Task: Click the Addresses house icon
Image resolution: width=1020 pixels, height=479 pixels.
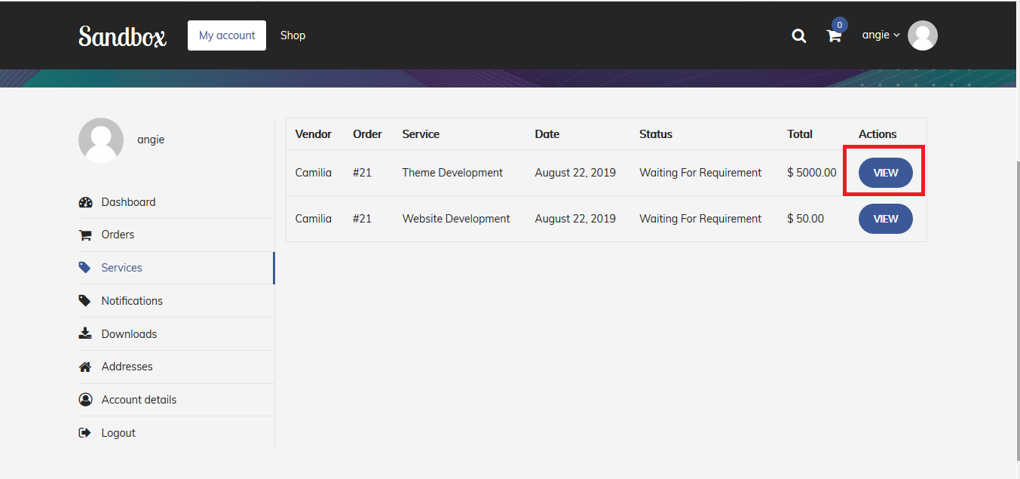Action: (x=85, y=367)
